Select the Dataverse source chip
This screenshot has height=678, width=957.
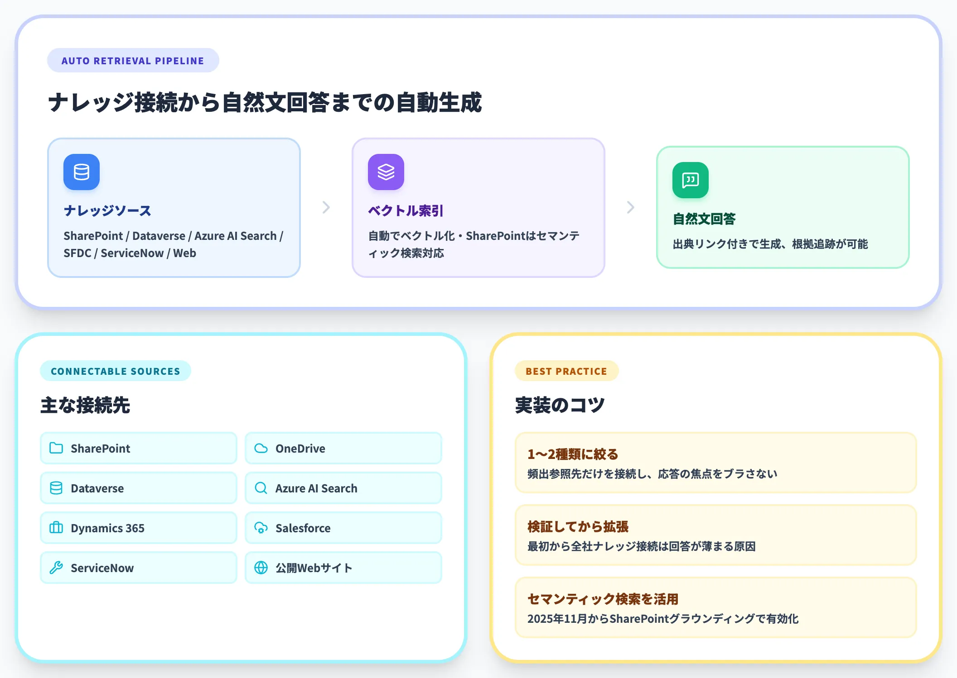[x=139, y=488]
